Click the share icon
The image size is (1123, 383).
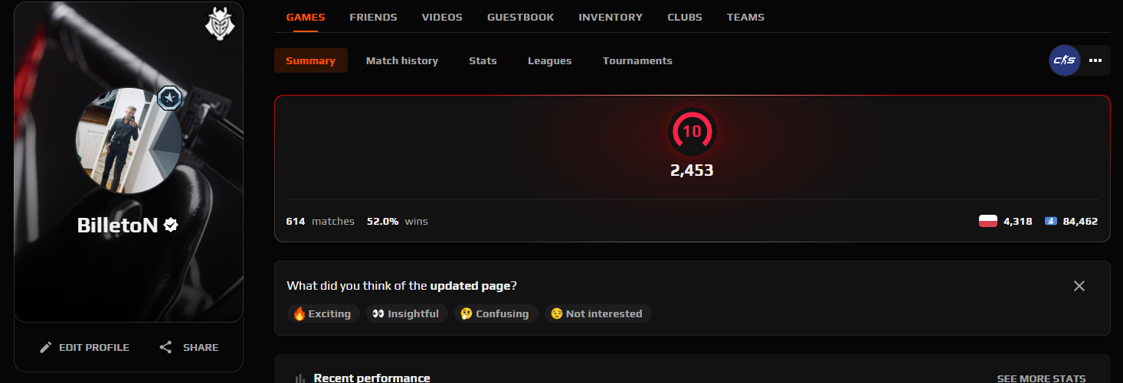(165, 347)
